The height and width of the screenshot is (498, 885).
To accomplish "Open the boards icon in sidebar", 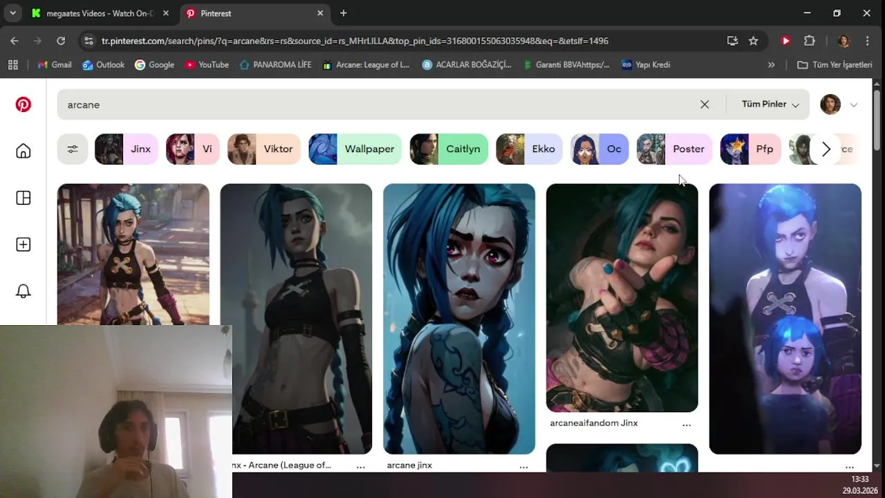I will point(24,198).
